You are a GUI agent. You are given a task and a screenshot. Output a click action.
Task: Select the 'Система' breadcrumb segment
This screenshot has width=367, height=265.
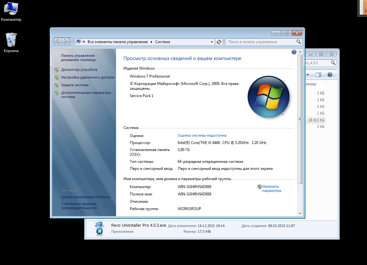(x=162, y=42)
